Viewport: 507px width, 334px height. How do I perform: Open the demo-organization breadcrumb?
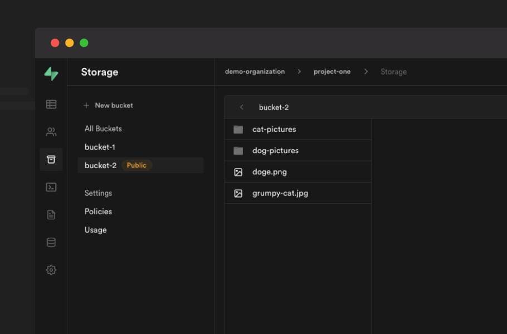click(253, 71)
